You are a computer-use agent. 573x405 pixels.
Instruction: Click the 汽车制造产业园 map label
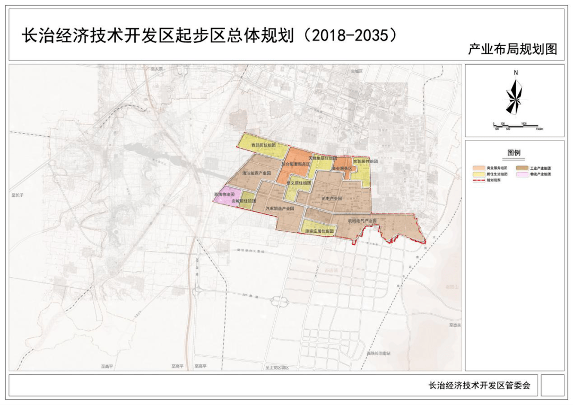tap(280, 208)
